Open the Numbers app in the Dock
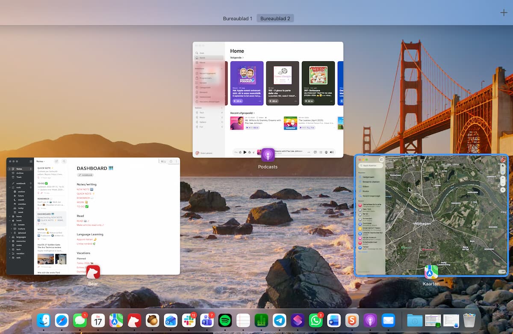This screenshot has height=334, width=513. click(x=261, y=320)
